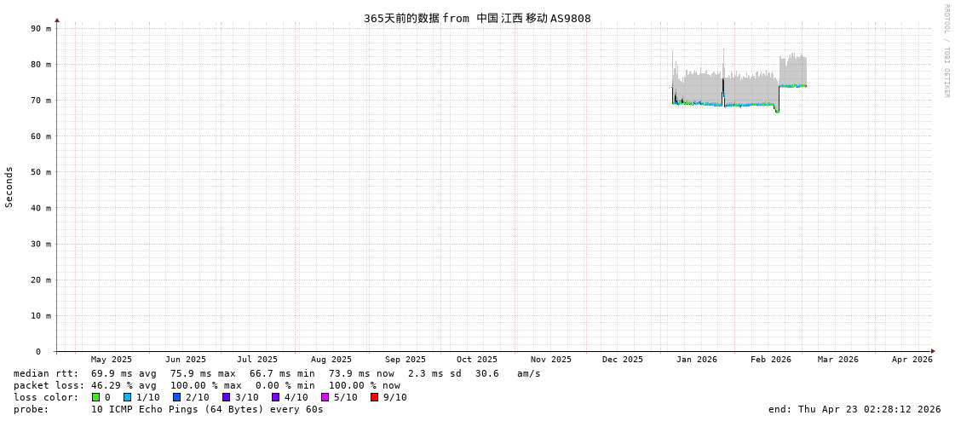The width and height of the screenshot is (955, 421).
Task: Click the median rtt statistics line
Action: [277, 373]
